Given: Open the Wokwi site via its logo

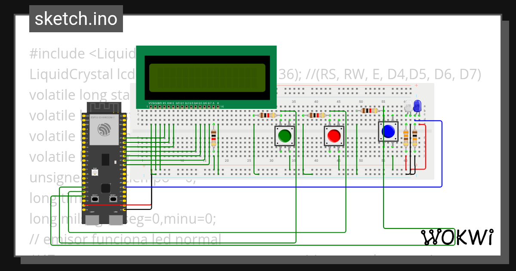Looking at the screenshot, I should click(457, 237).
